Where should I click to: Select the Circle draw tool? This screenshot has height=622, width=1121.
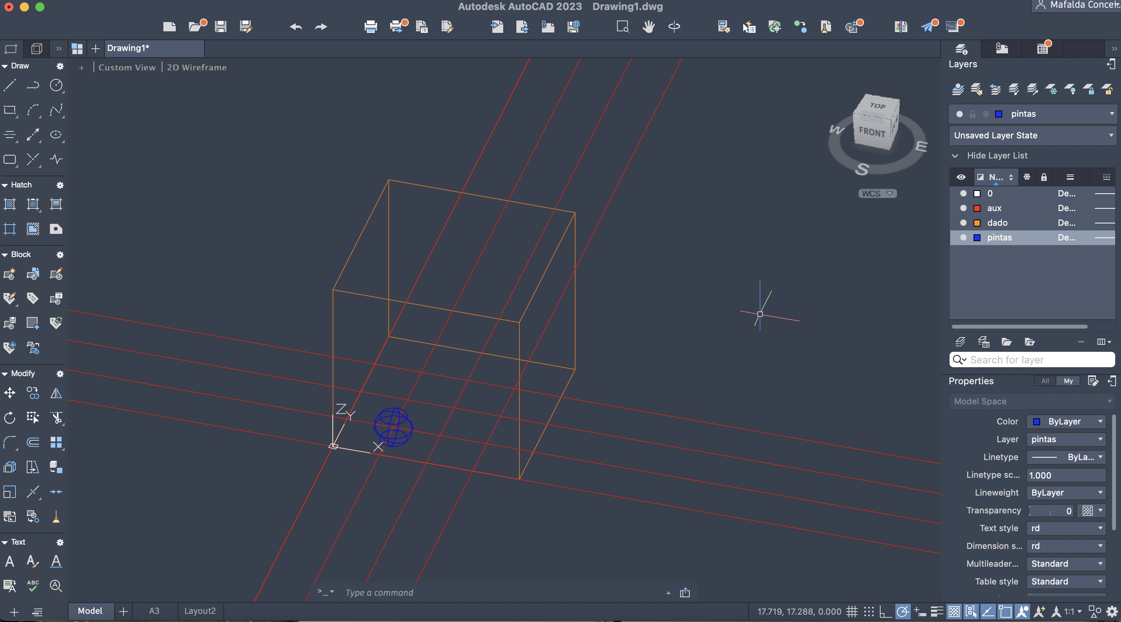click(56, 85)
